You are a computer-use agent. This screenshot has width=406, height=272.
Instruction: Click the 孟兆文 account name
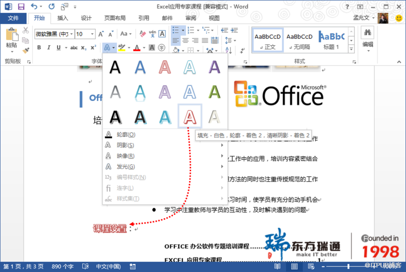[x=361, y=18]
